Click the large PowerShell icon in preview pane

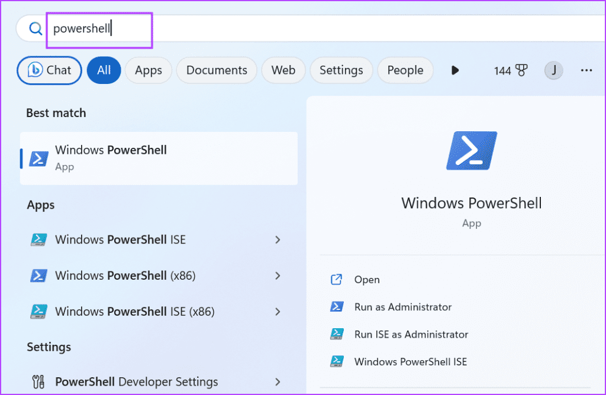[x=472, y=151]
